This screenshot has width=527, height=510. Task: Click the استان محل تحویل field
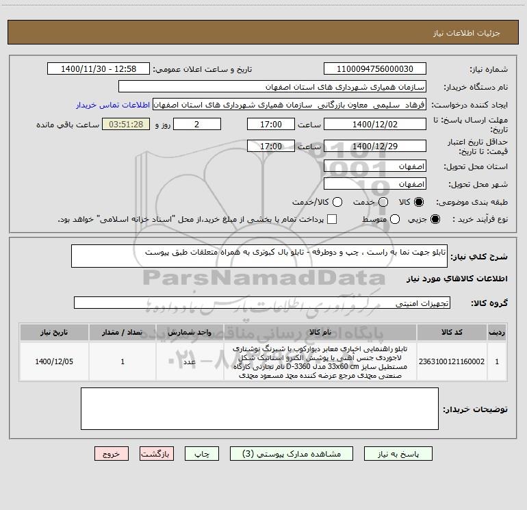[x=375, y=166]
